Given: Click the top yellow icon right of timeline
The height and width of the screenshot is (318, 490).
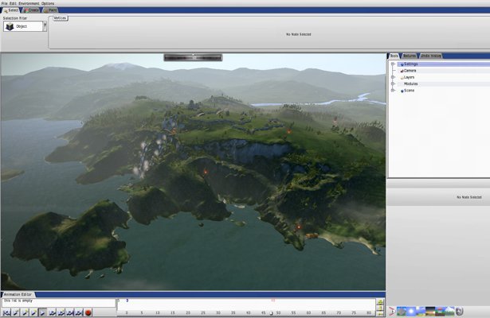Looking at the screenshot, I should click(x=380, y=302).
